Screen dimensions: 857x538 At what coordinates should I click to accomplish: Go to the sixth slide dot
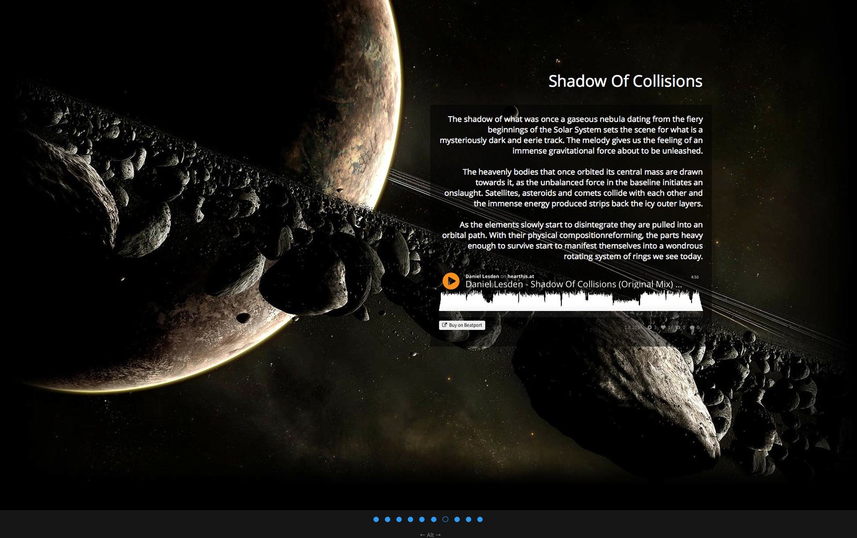coord(433,519)
